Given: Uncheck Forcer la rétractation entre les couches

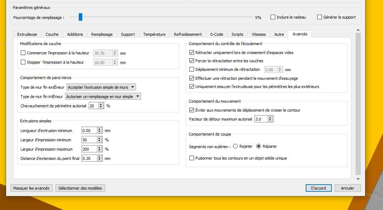Looking at the screenshot, I should click(192, 60).
